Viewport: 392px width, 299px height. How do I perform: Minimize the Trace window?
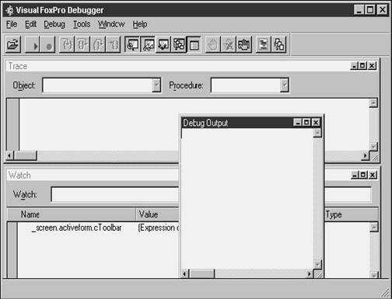(x=354, y=66)
